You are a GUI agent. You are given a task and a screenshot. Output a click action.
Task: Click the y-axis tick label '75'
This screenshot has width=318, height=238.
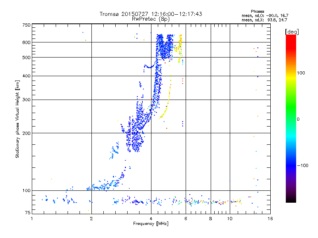click(28, 213)
